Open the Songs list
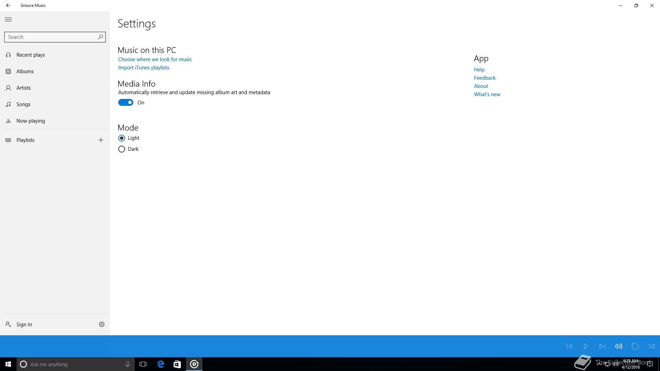This screenshot has width=660, height=371. point(55,104)
